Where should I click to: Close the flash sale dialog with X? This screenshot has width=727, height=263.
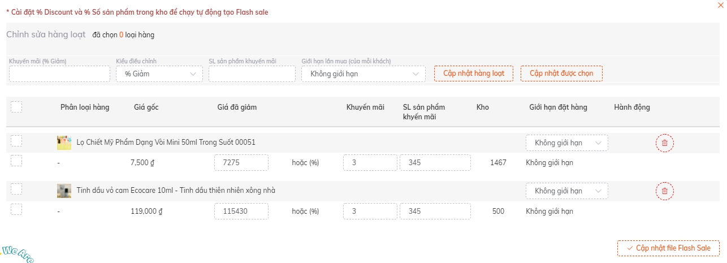720,5
